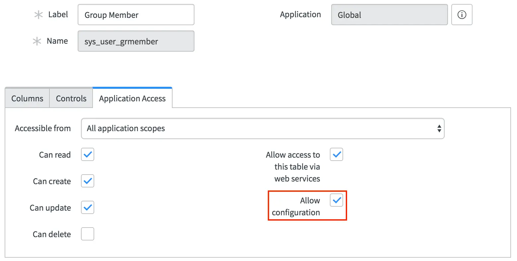
Task: Uncheck Allow access via web services checkbox
Action: click(x=336, y=154)
